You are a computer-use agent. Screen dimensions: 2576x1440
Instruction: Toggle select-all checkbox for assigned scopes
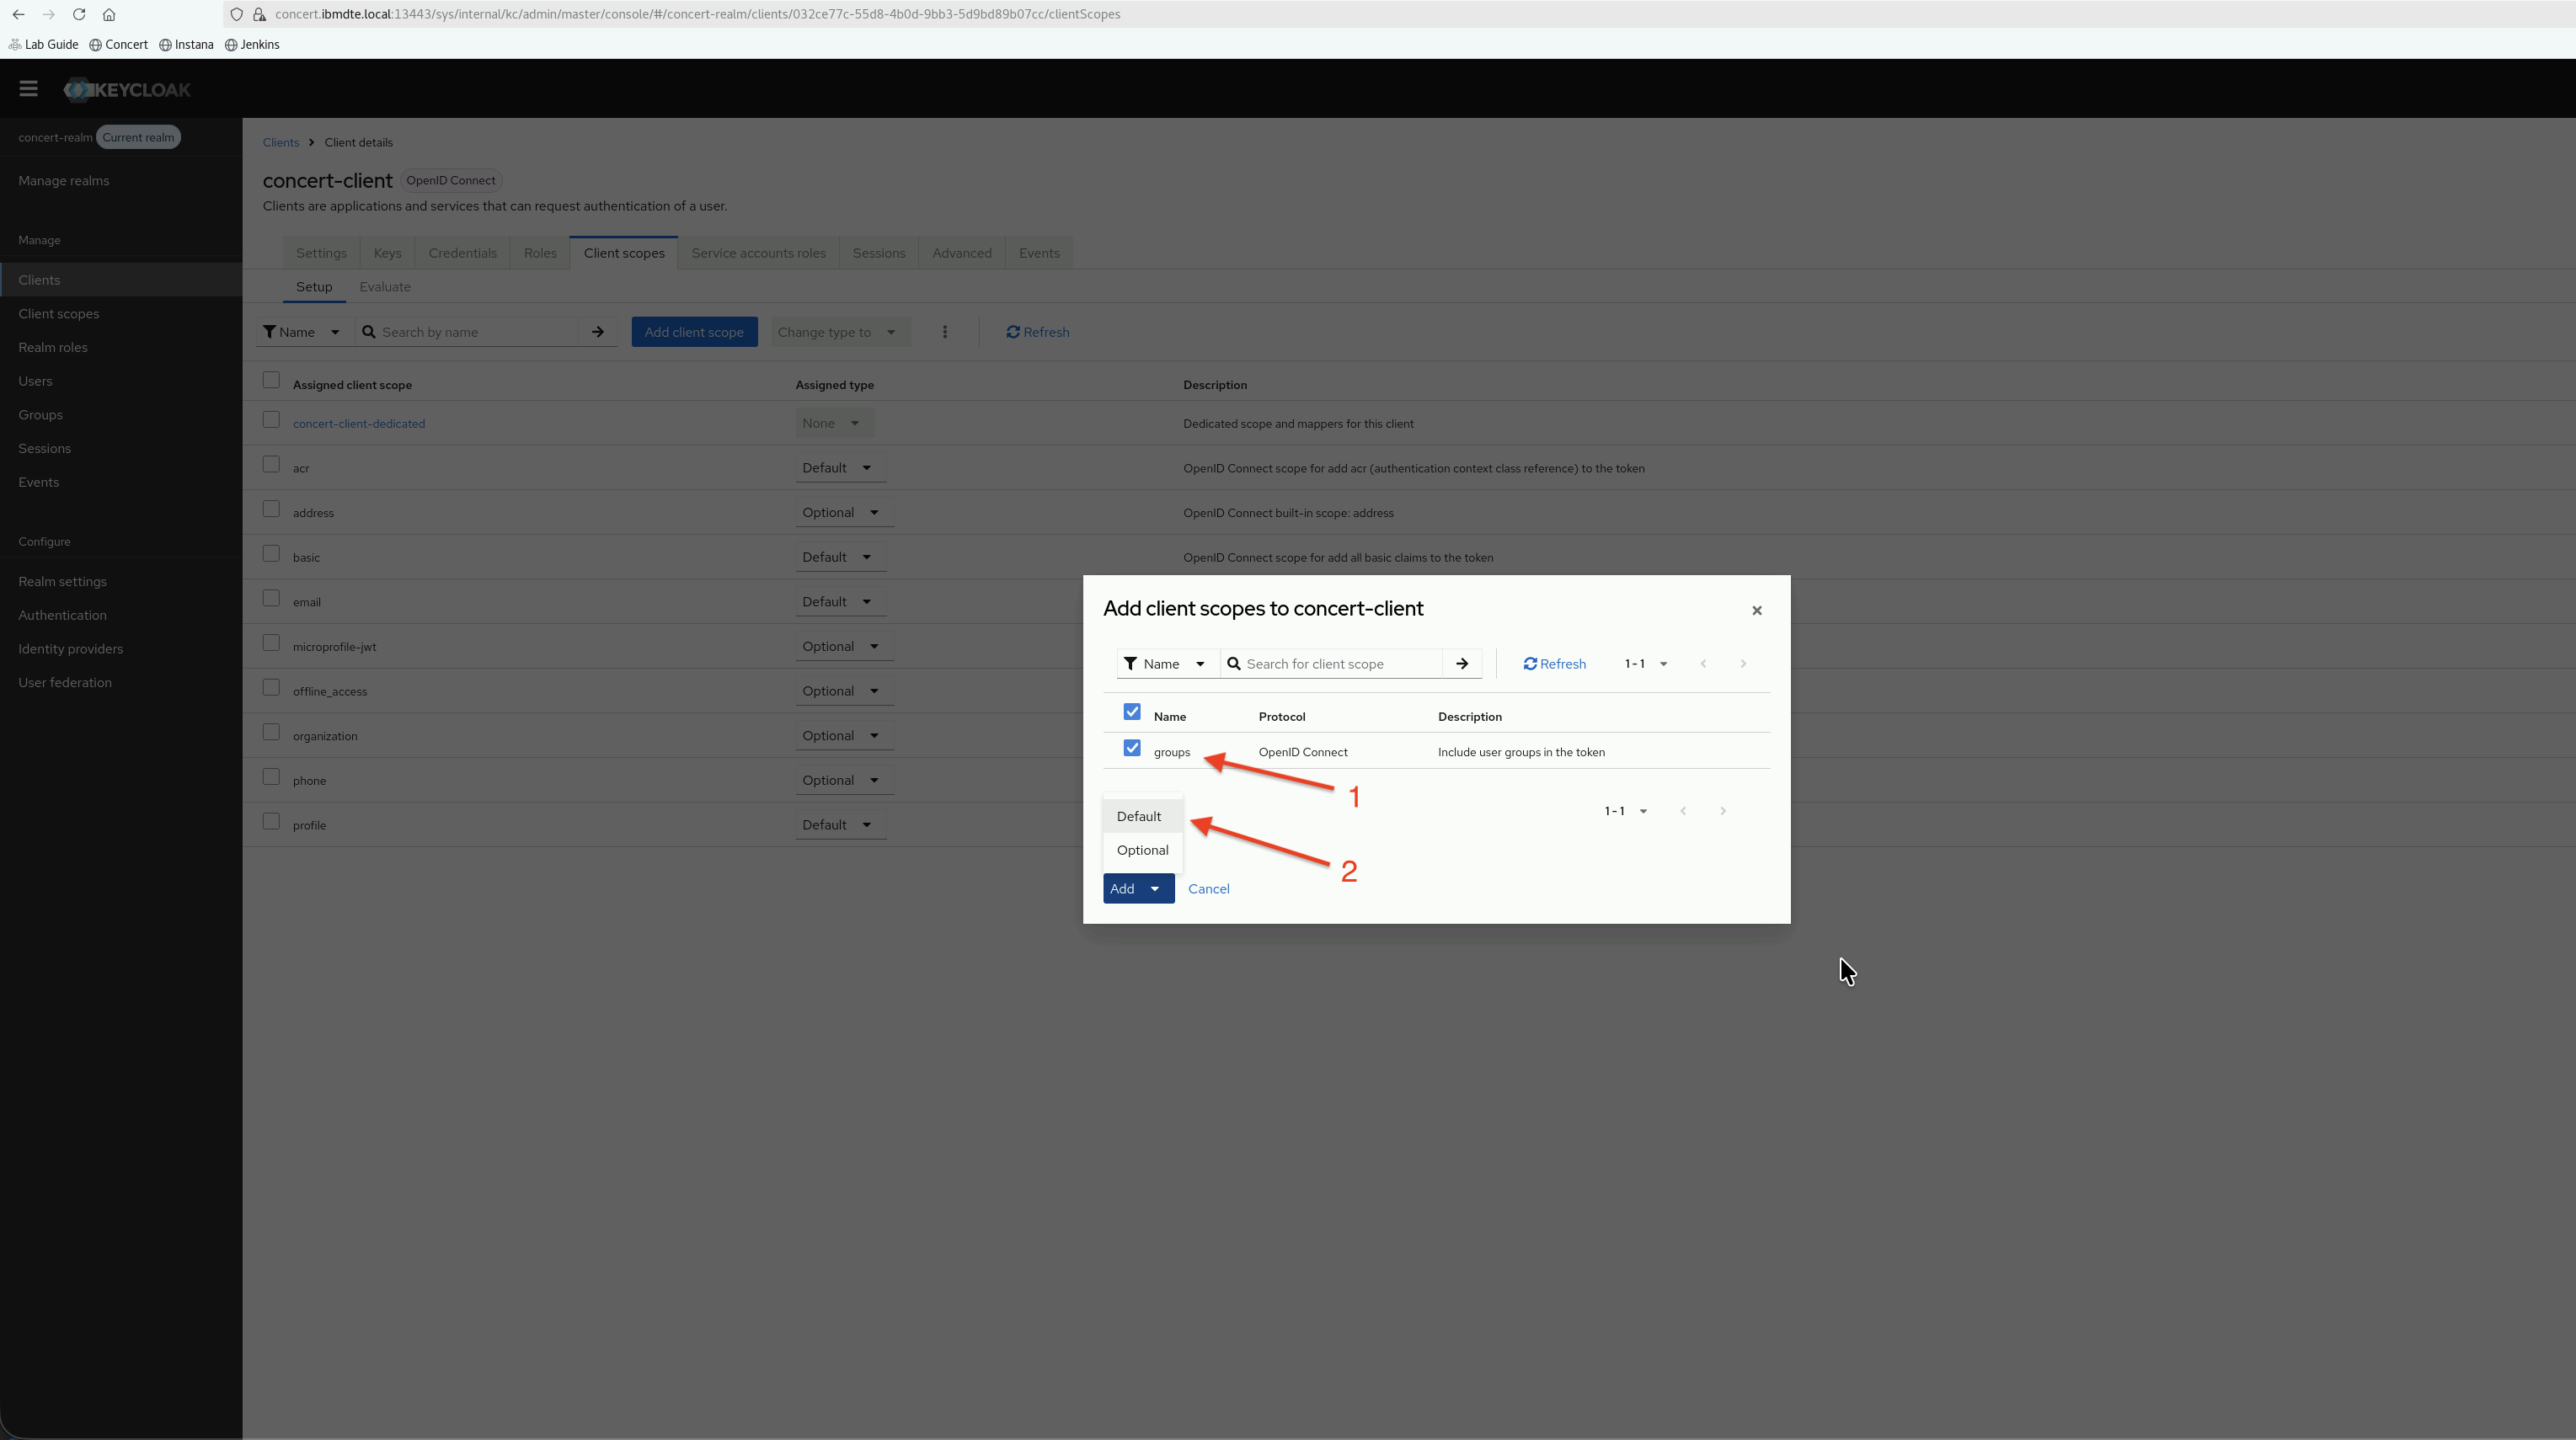[271, 380]
